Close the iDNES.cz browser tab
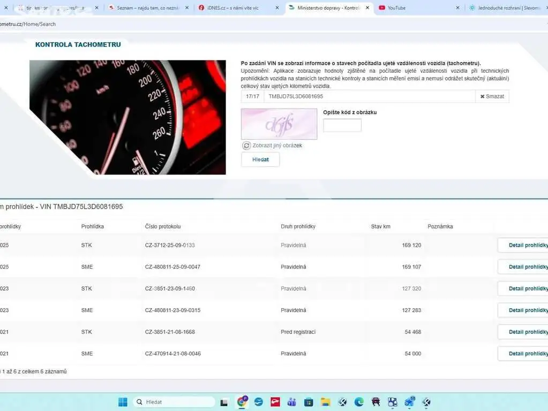This screenshot has height=411, width=548. 277,7
